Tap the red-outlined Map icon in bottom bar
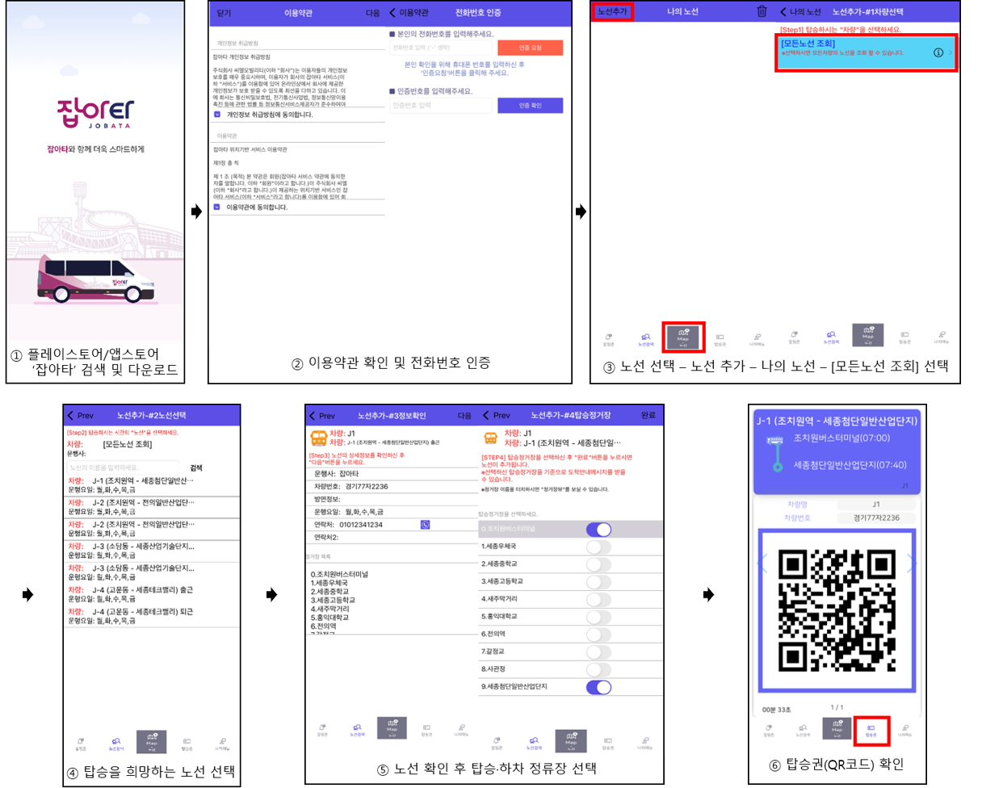982x788 pixels. click(685, 334)
